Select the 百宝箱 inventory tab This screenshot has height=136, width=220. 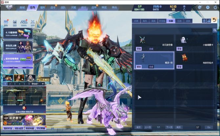pos(162,21)
